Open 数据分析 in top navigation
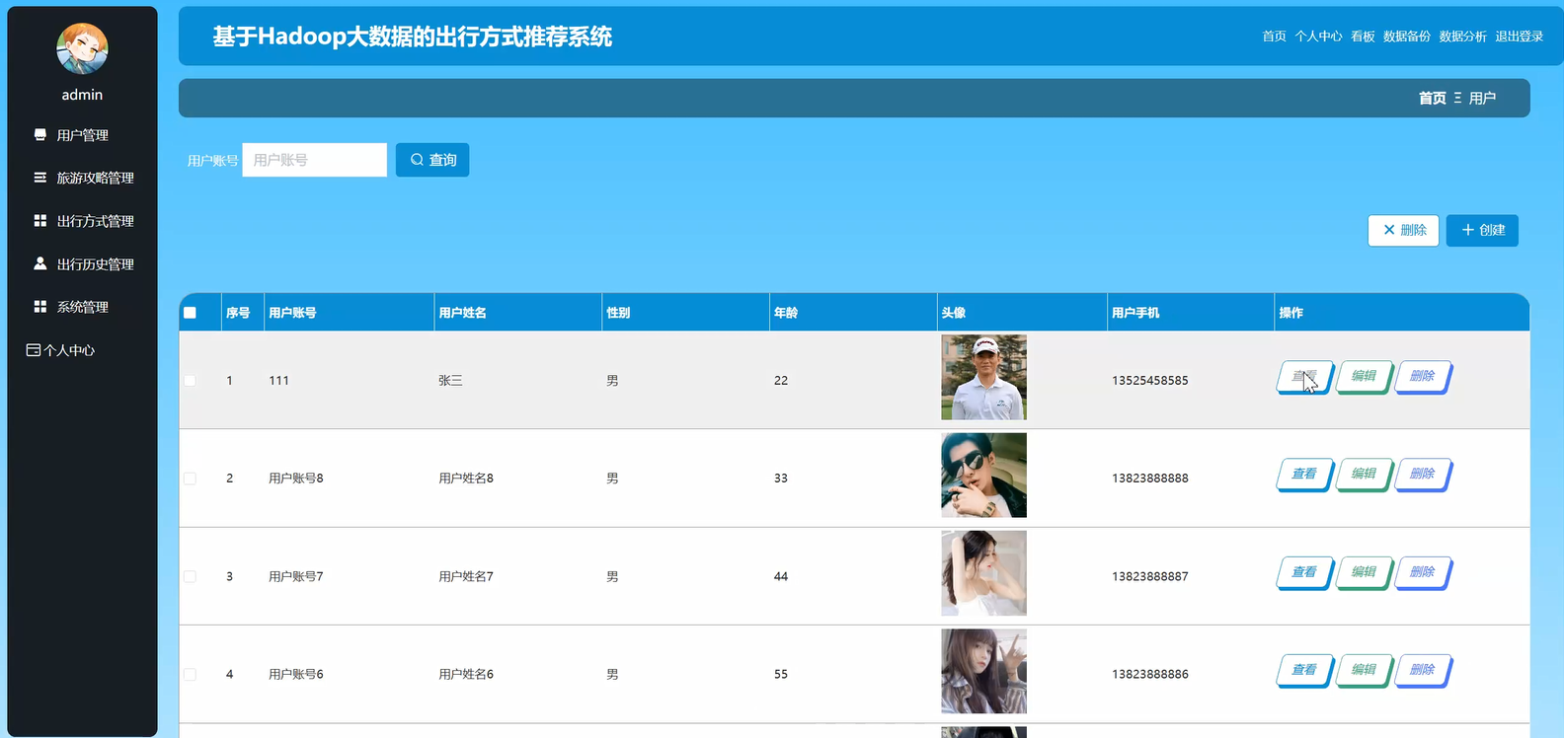This screenshot has width=1564, height=738. 1462,37
